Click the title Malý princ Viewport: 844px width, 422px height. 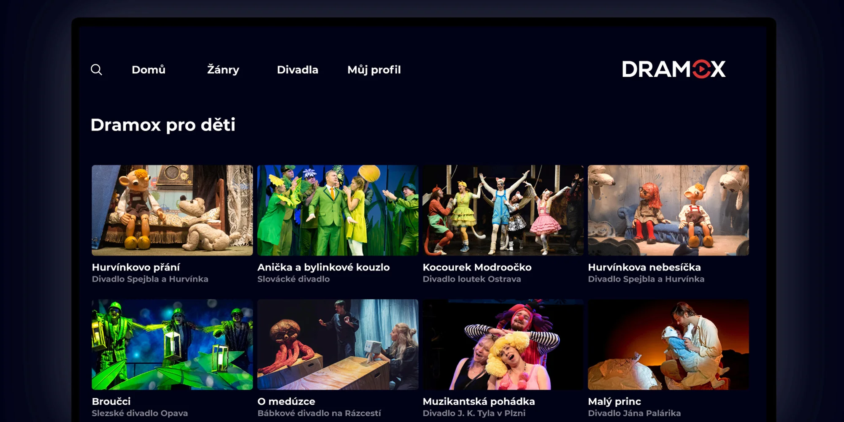click(614, 401)
